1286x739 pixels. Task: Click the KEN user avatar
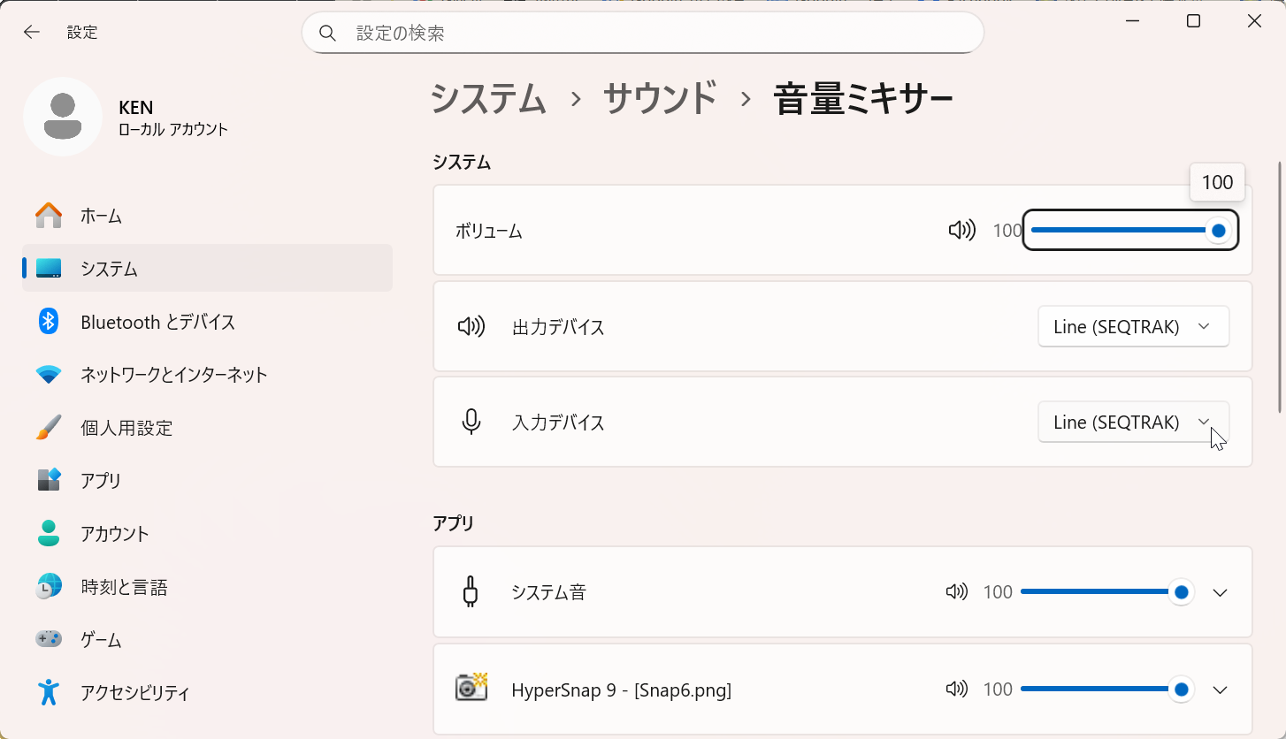point(63,117)
